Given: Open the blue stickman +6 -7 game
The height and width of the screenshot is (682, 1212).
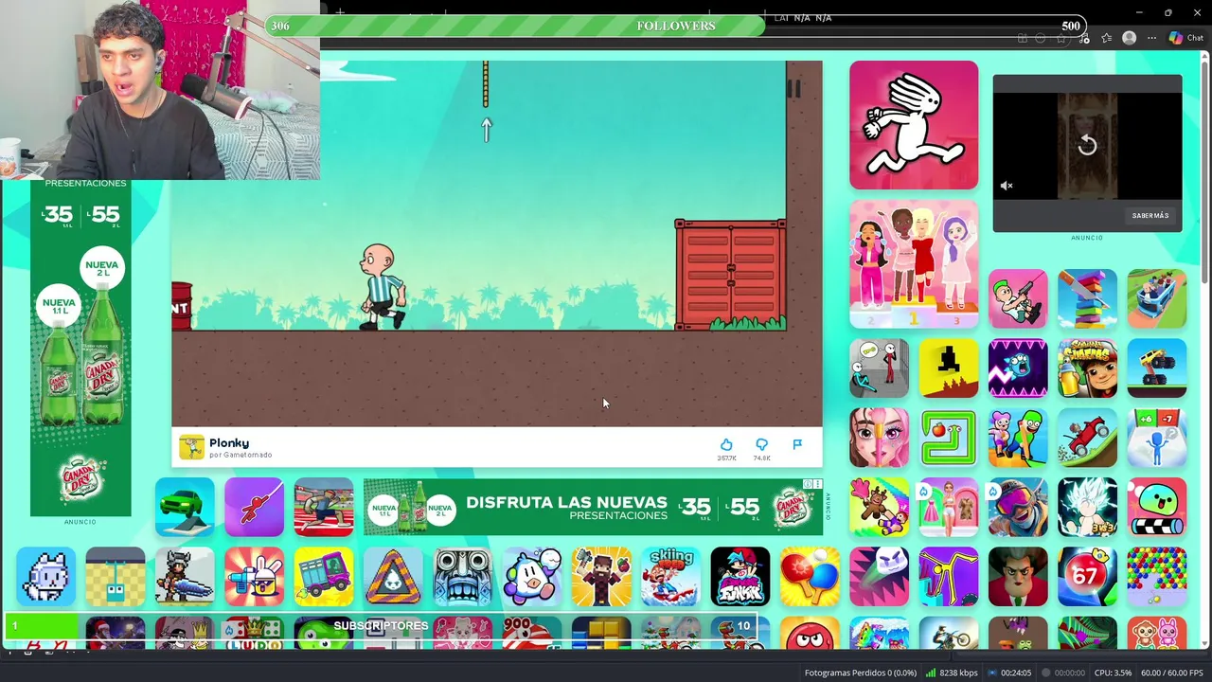Looking at the screenshot, I should tap(1157, 438).
